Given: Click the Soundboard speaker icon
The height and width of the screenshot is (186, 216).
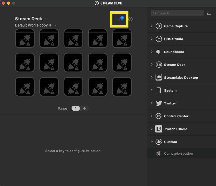Looking at the screenshot, I should (159, 52).
